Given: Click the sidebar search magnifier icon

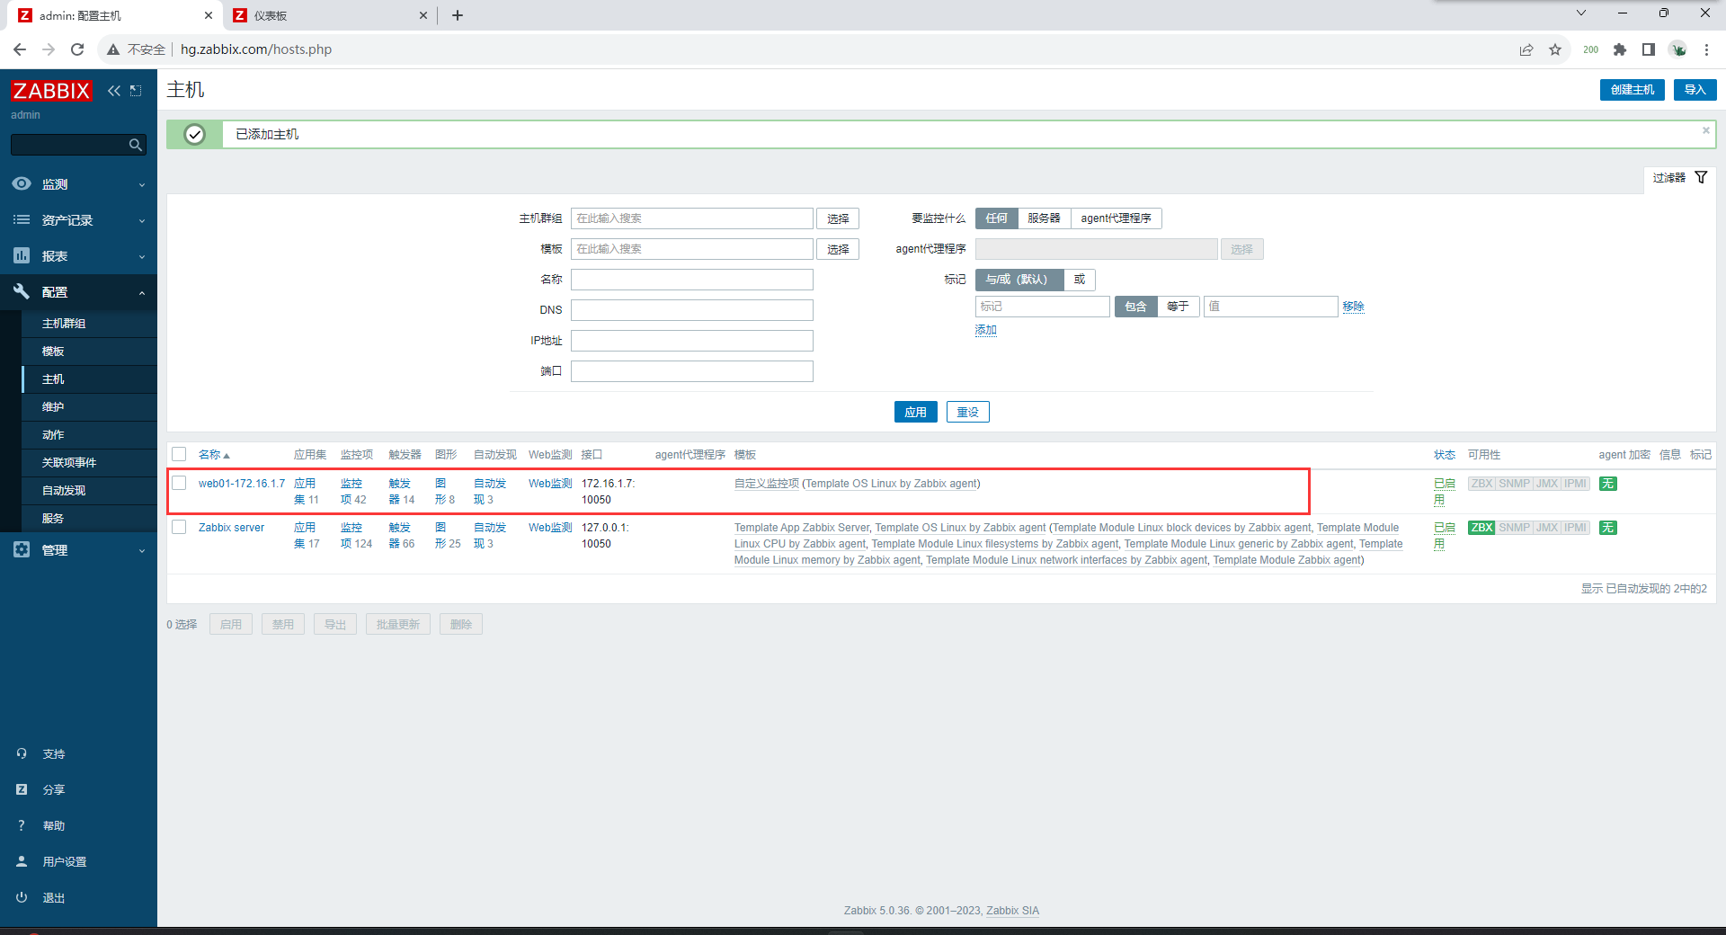Looking at the screenshot, I should 135,145.
